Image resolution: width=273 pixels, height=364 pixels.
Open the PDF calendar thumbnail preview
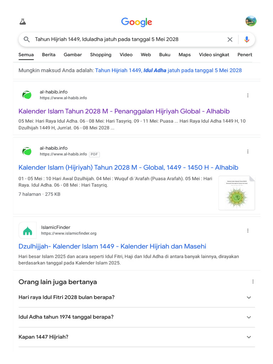tap(237, 193)
